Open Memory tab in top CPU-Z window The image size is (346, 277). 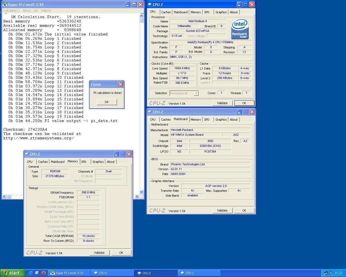click(195, 12)
